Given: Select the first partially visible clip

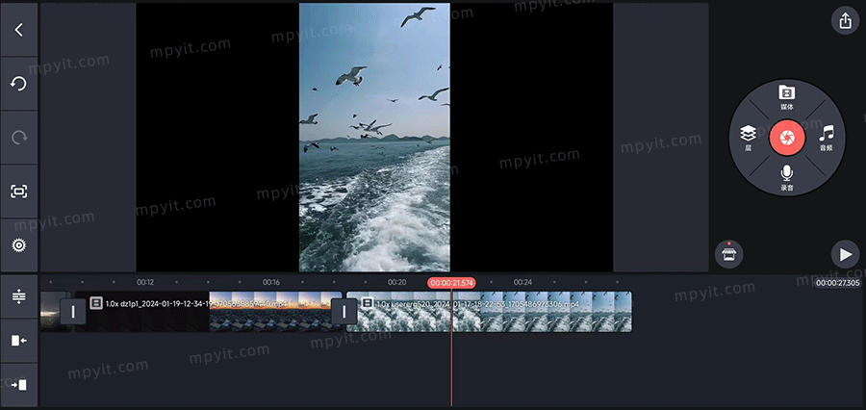Looking at the screenshot, I should [x=55, y=312].
